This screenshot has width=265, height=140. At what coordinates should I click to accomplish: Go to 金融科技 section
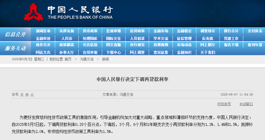[43, 38]
